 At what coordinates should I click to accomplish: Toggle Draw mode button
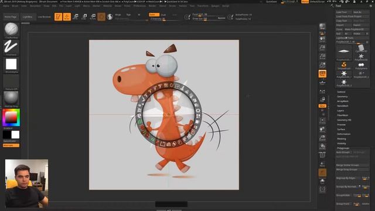(x=67, y=17)
